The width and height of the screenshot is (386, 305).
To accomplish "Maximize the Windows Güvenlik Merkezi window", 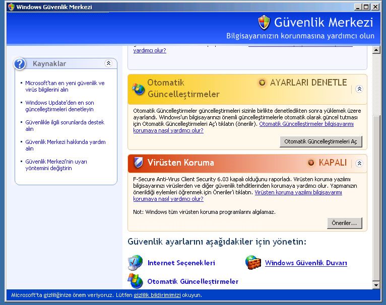I will click(x=366, y=7).
